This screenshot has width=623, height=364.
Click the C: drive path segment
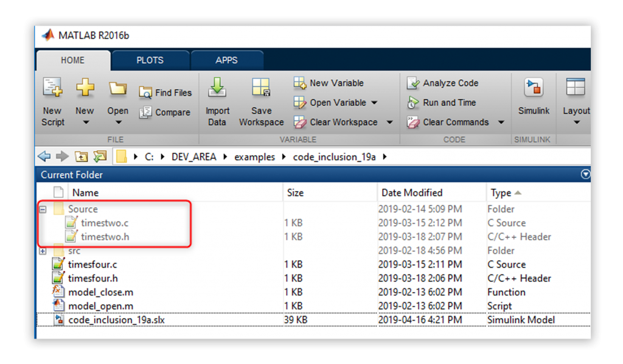click(x=149, y=157)
